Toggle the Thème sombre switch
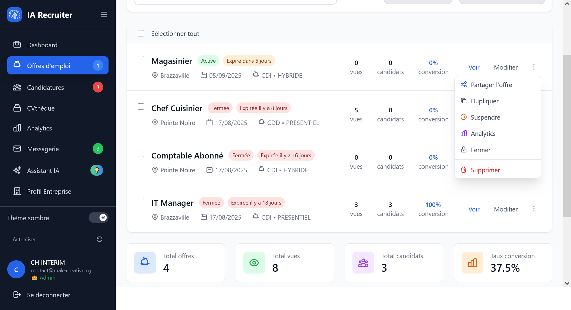This screenshot has width=571, height=310. tap(99, 218)
